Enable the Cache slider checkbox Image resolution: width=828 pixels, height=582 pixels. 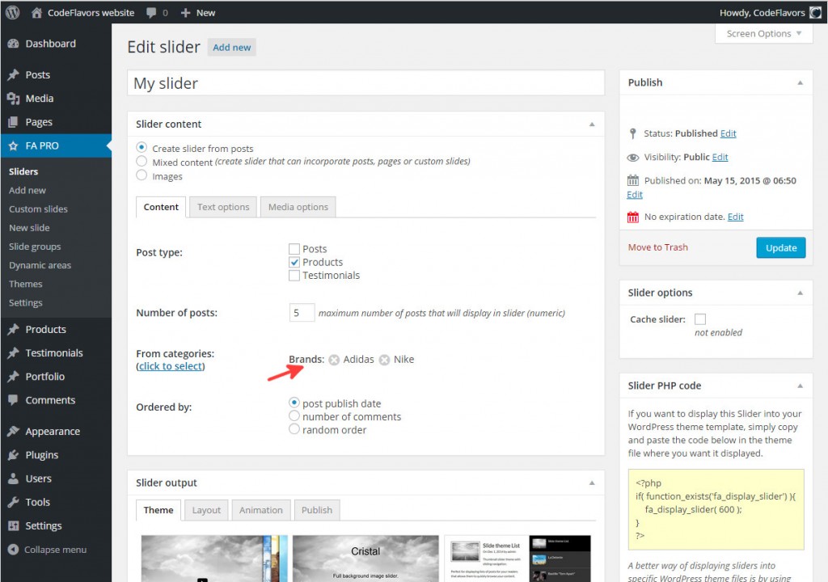click(x=700, y=318)
